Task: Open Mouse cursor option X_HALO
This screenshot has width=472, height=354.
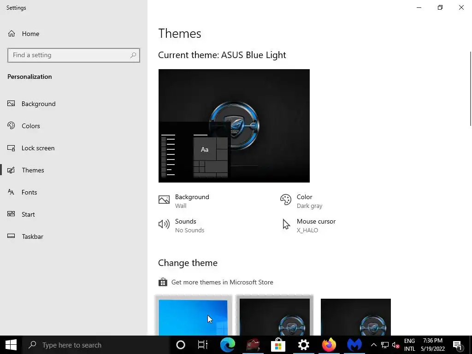Action: 307,225
